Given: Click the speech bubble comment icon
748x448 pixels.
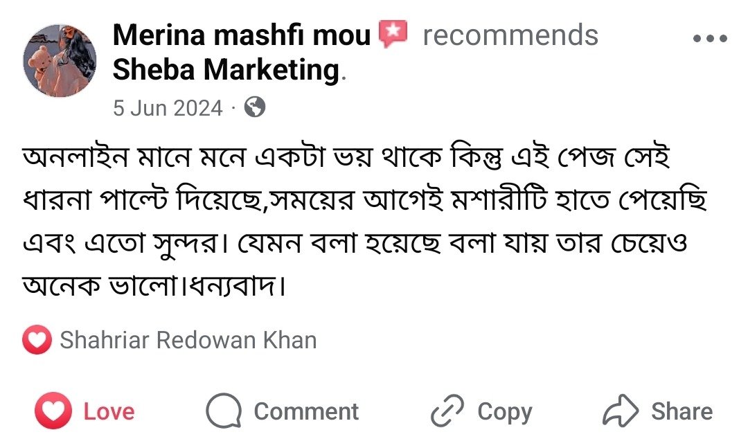Looking at the screenshot, I should pyautogui.click(x=224, y=412).
